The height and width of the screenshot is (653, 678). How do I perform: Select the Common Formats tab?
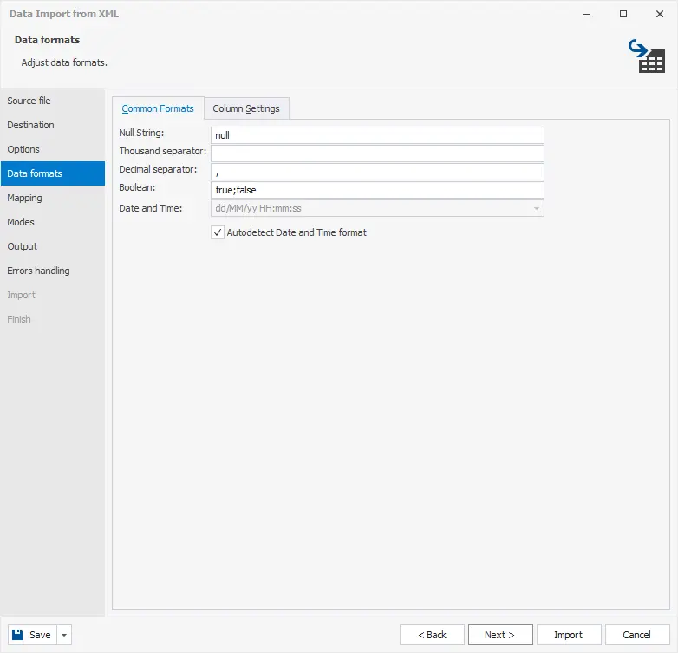point(158,108)
